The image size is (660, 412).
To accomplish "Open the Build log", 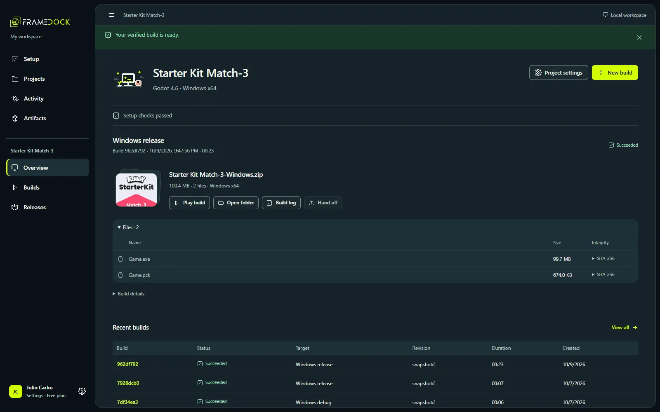I will click(281, 203).
